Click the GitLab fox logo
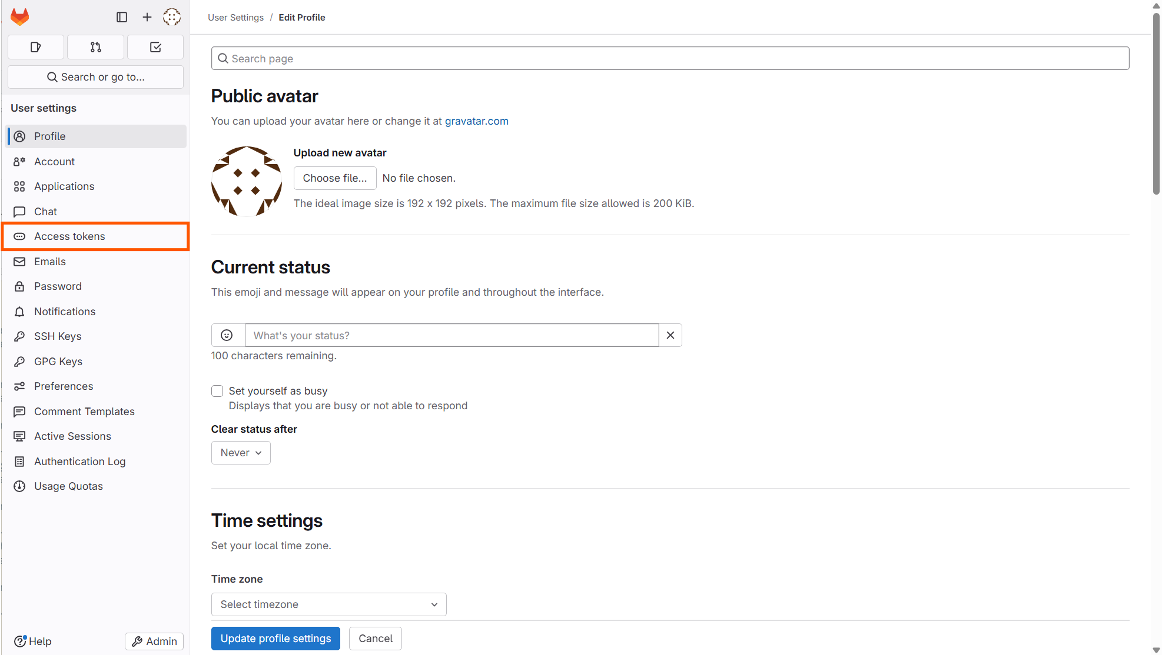Image resolution: width=1162 pixels, height=655 pixels. (19, 16)
